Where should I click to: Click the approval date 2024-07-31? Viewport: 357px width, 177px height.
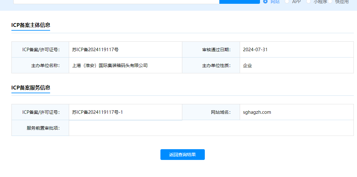pyautogui.click(x=255, y=50)
